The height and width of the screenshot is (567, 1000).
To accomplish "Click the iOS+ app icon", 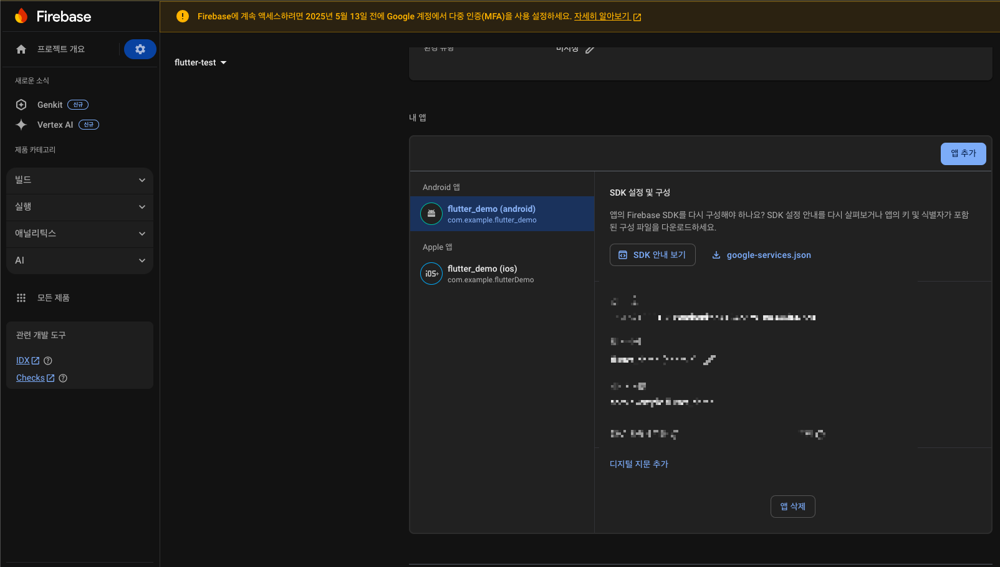I will point(431,274).
